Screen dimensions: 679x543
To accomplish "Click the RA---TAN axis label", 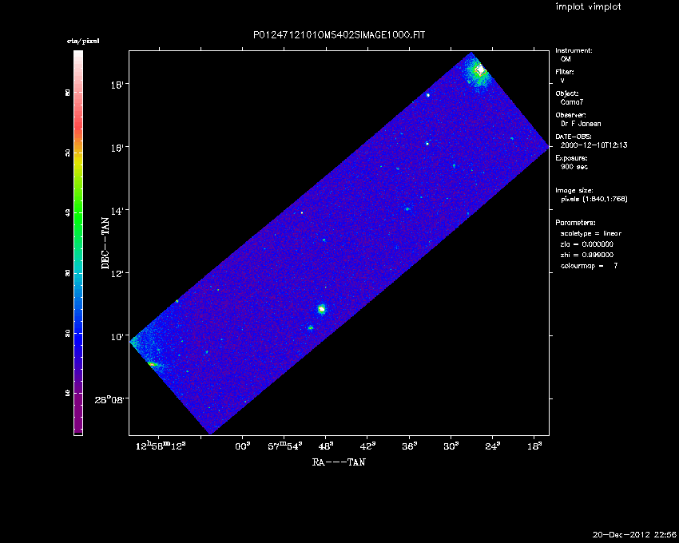I will click(x=339, y=462).
